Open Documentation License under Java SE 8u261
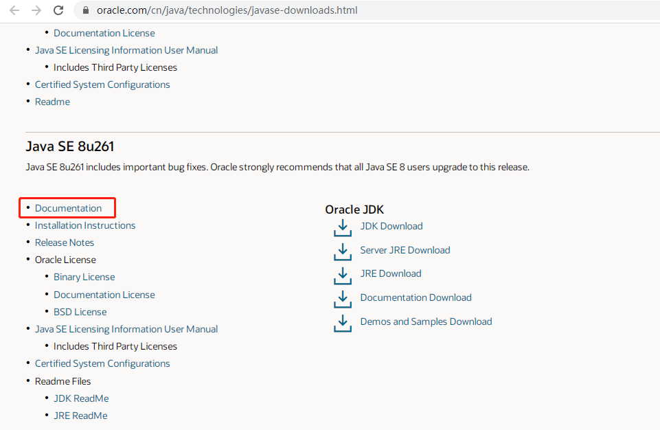Screen dimensions: 660x430 (x=104, y=295)
